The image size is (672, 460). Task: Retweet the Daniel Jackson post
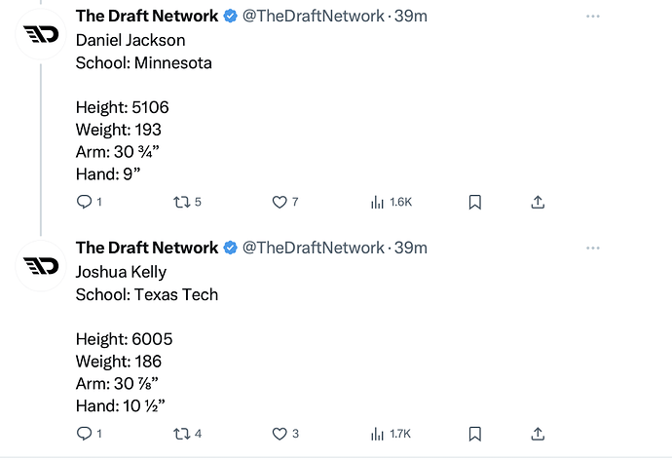pos(180,202)
